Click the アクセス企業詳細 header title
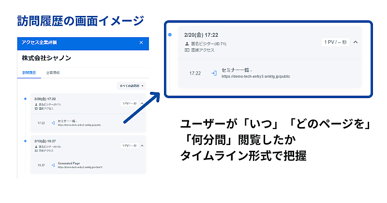 [39, 43]
